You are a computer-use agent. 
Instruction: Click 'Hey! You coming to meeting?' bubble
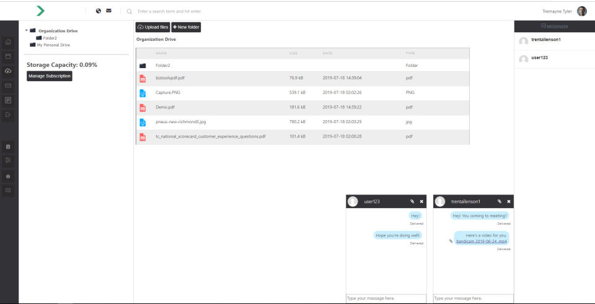pos(480,215)
